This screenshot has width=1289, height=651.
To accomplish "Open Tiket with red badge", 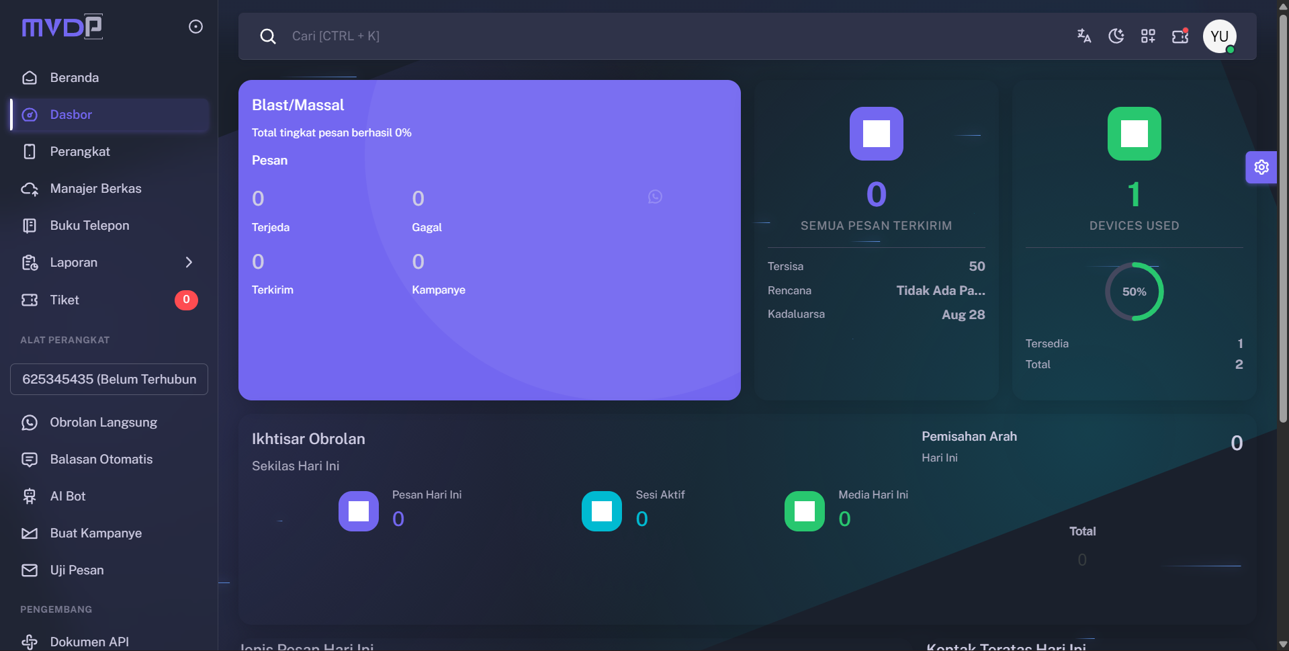I will 64,300.
